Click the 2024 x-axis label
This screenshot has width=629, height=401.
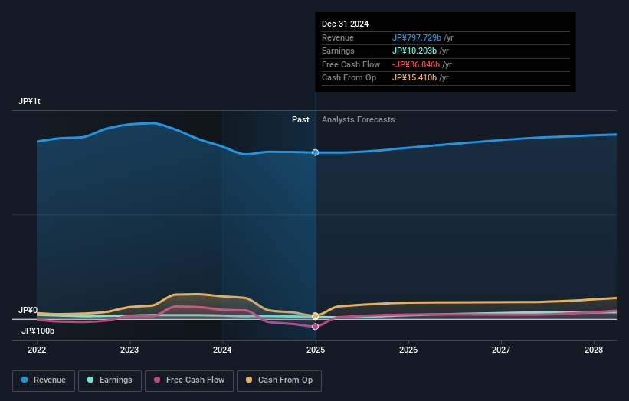tap(222, 350)
